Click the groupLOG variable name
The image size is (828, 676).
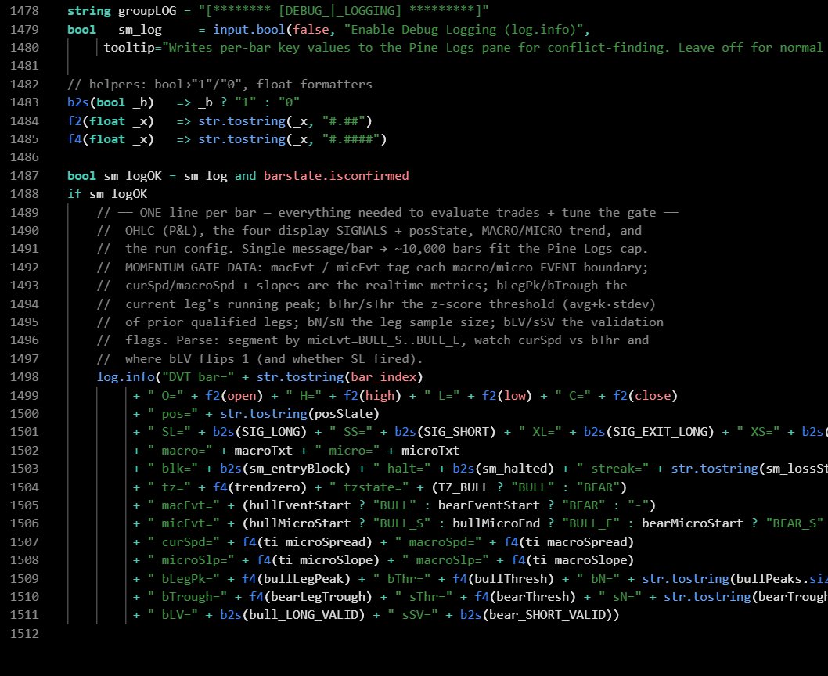(x=147, y=11)
